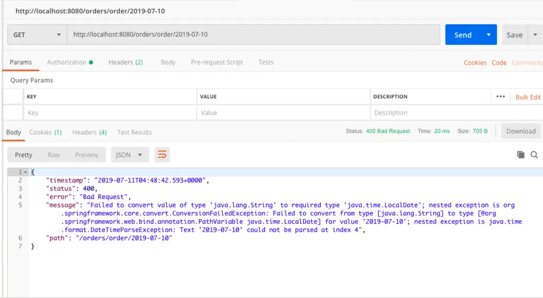
Task: Open search in response body
Action: click(534, 155)
